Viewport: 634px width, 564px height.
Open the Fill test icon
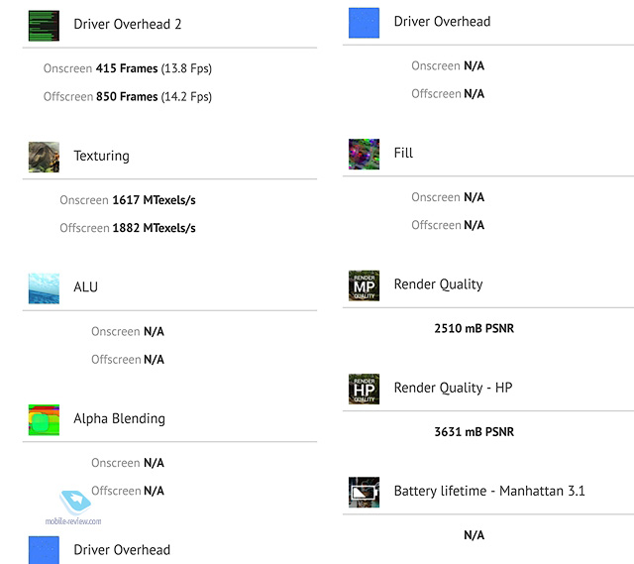(364, 155)
